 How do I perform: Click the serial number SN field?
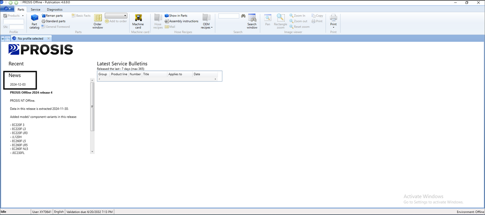pyautogui.click(x=16, y=27)
